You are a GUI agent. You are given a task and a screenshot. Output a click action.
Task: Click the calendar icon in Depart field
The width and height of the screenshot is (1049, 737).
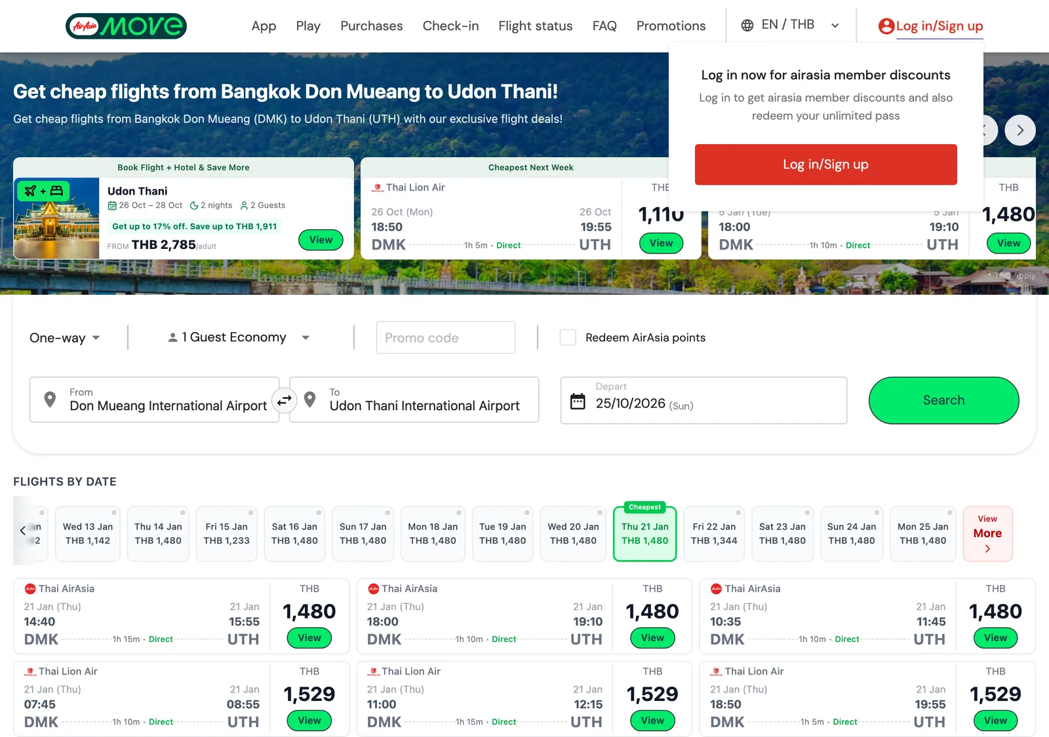[578, 401]
